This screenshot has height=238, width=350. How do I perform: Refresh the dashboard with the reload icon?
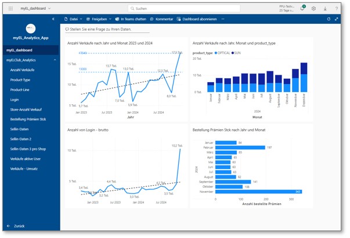329,19
